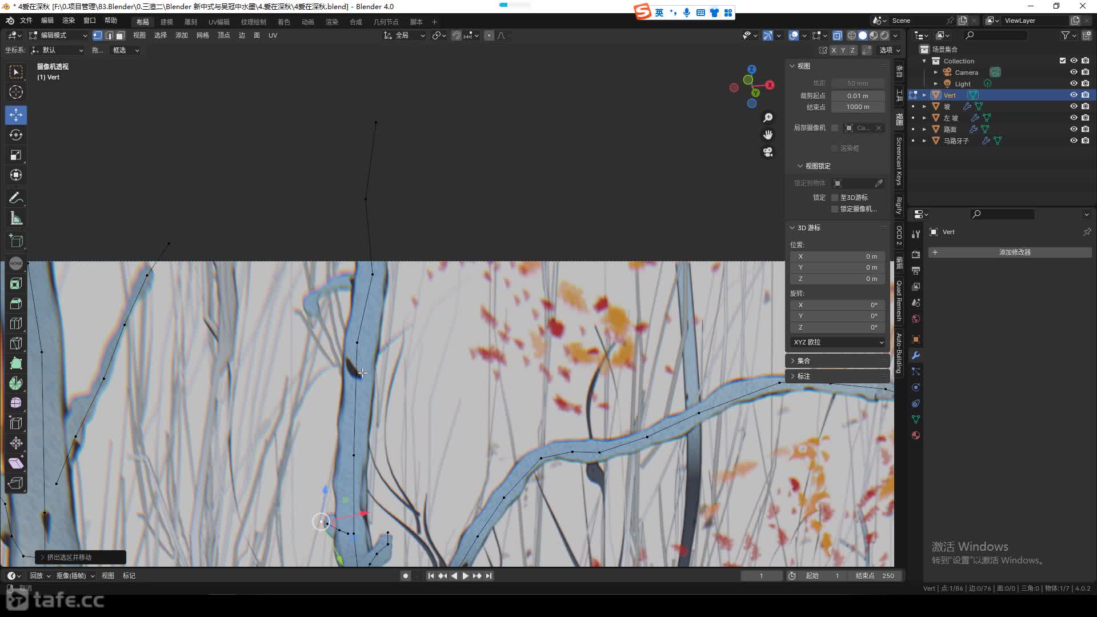
Task: Jump to the last frame
Action: point(489,576)
